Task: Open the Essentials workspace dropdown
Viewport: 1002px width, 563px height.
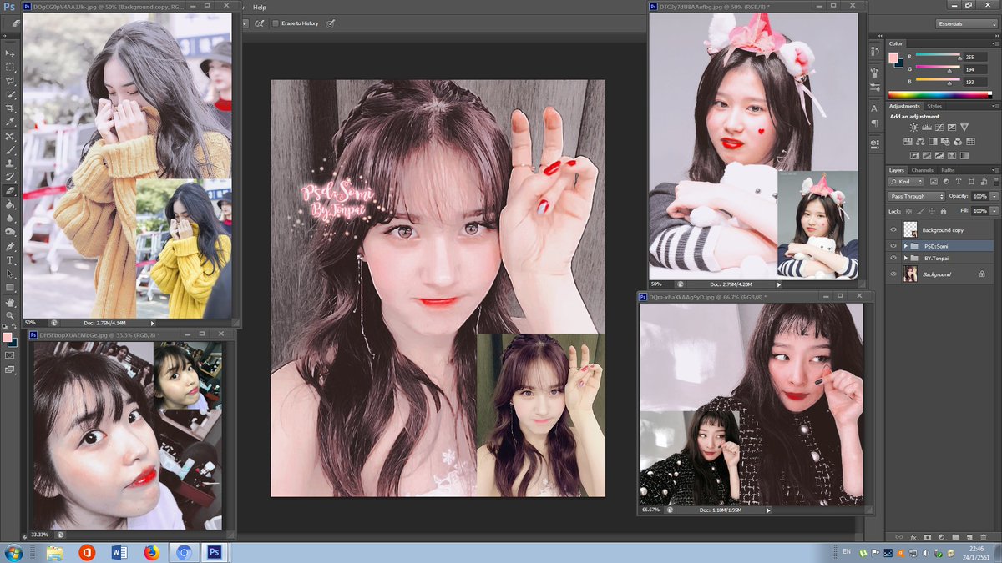Action: click(966, 23)
